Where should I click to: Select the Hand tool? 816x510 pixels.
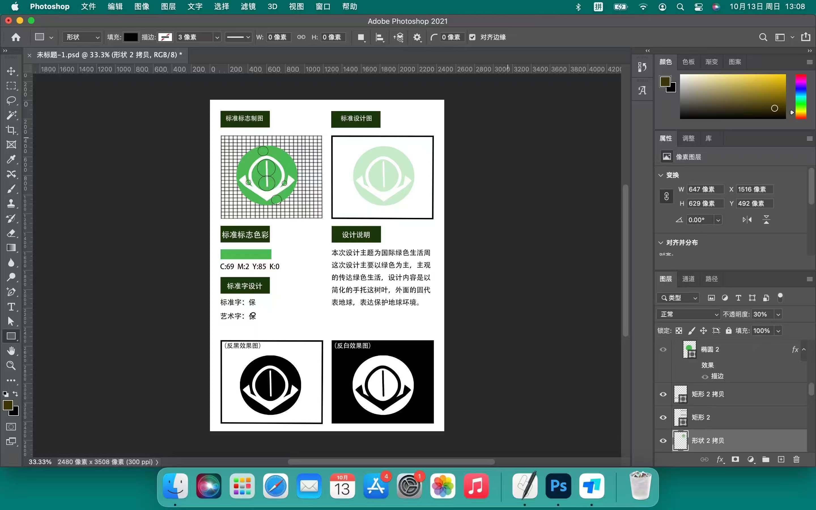pos(11,351)
